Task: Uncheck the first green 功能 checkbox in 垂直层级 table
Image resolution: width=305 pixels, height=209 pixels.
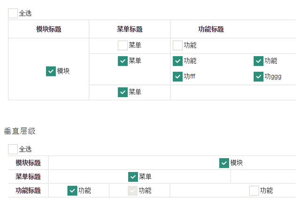Action: (72, 191)
